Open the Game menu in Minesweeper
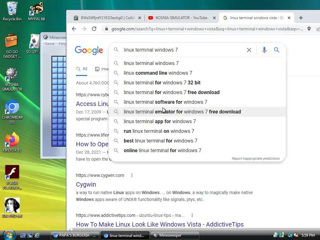 pyautogui.click(x=50, y=44)
